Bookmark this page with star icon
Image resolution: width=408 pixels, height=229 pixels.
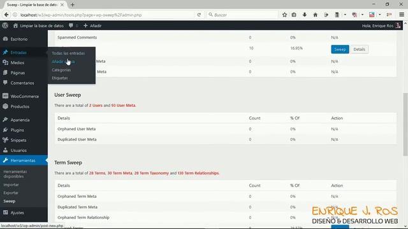(284, 15)
